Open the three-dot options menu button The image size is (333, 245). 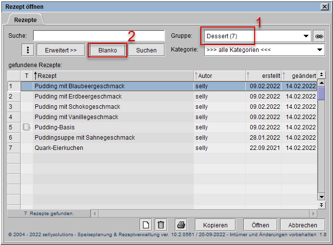click(x=28, y=50)
